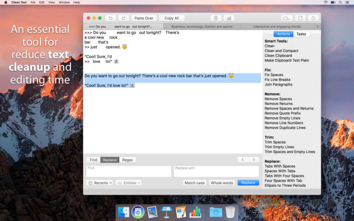This screenshot has width=354, height=221.
Task: Open the statistics bar chart icon
Action: [229, 18]
